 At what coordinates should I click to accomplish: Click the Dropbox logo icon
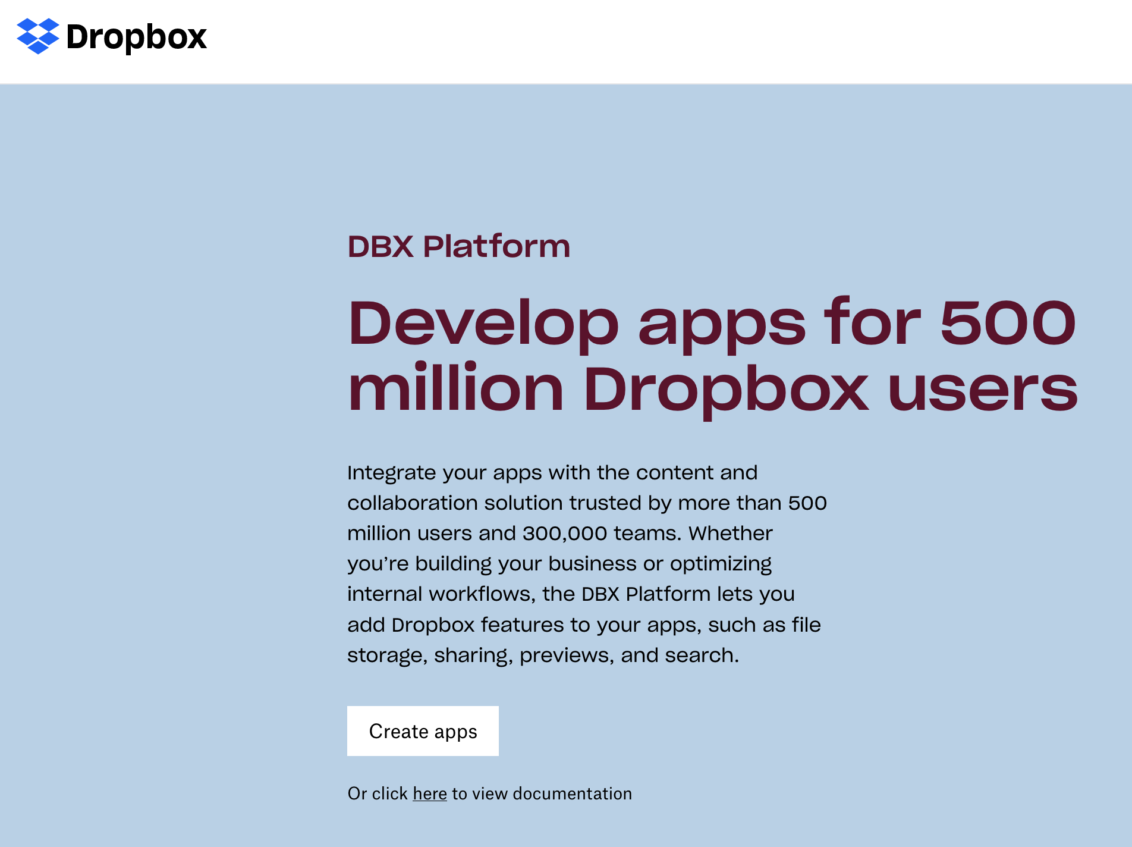38,36
